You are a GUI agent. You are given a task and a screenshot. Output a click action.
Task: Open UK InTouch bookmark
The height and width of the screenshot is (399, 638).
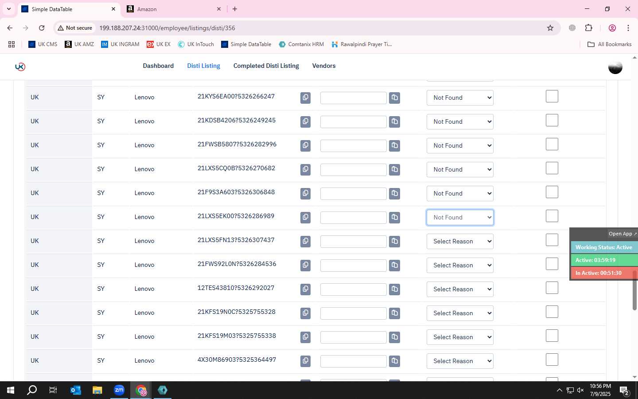point(196,44)
